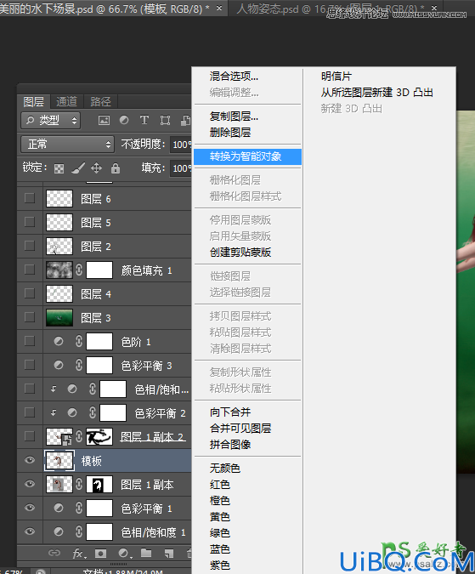The height and width of the screenshot is (574, 475).
Task: Toggle lock image pixels brush icon
Action: coord(78,168)
